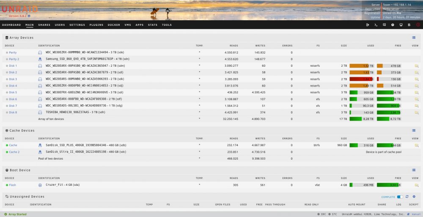The image size is (423, 217).
Task: Click Disk 3's red used-space bar
Action: pos(362,79)
